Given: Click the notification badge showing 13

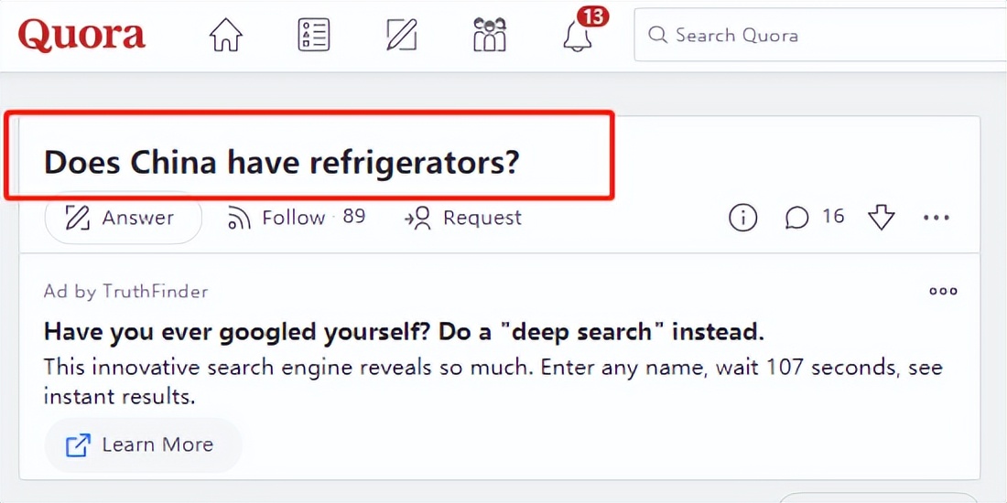Looking at the screenshot, I should click(x=592, y=16).
